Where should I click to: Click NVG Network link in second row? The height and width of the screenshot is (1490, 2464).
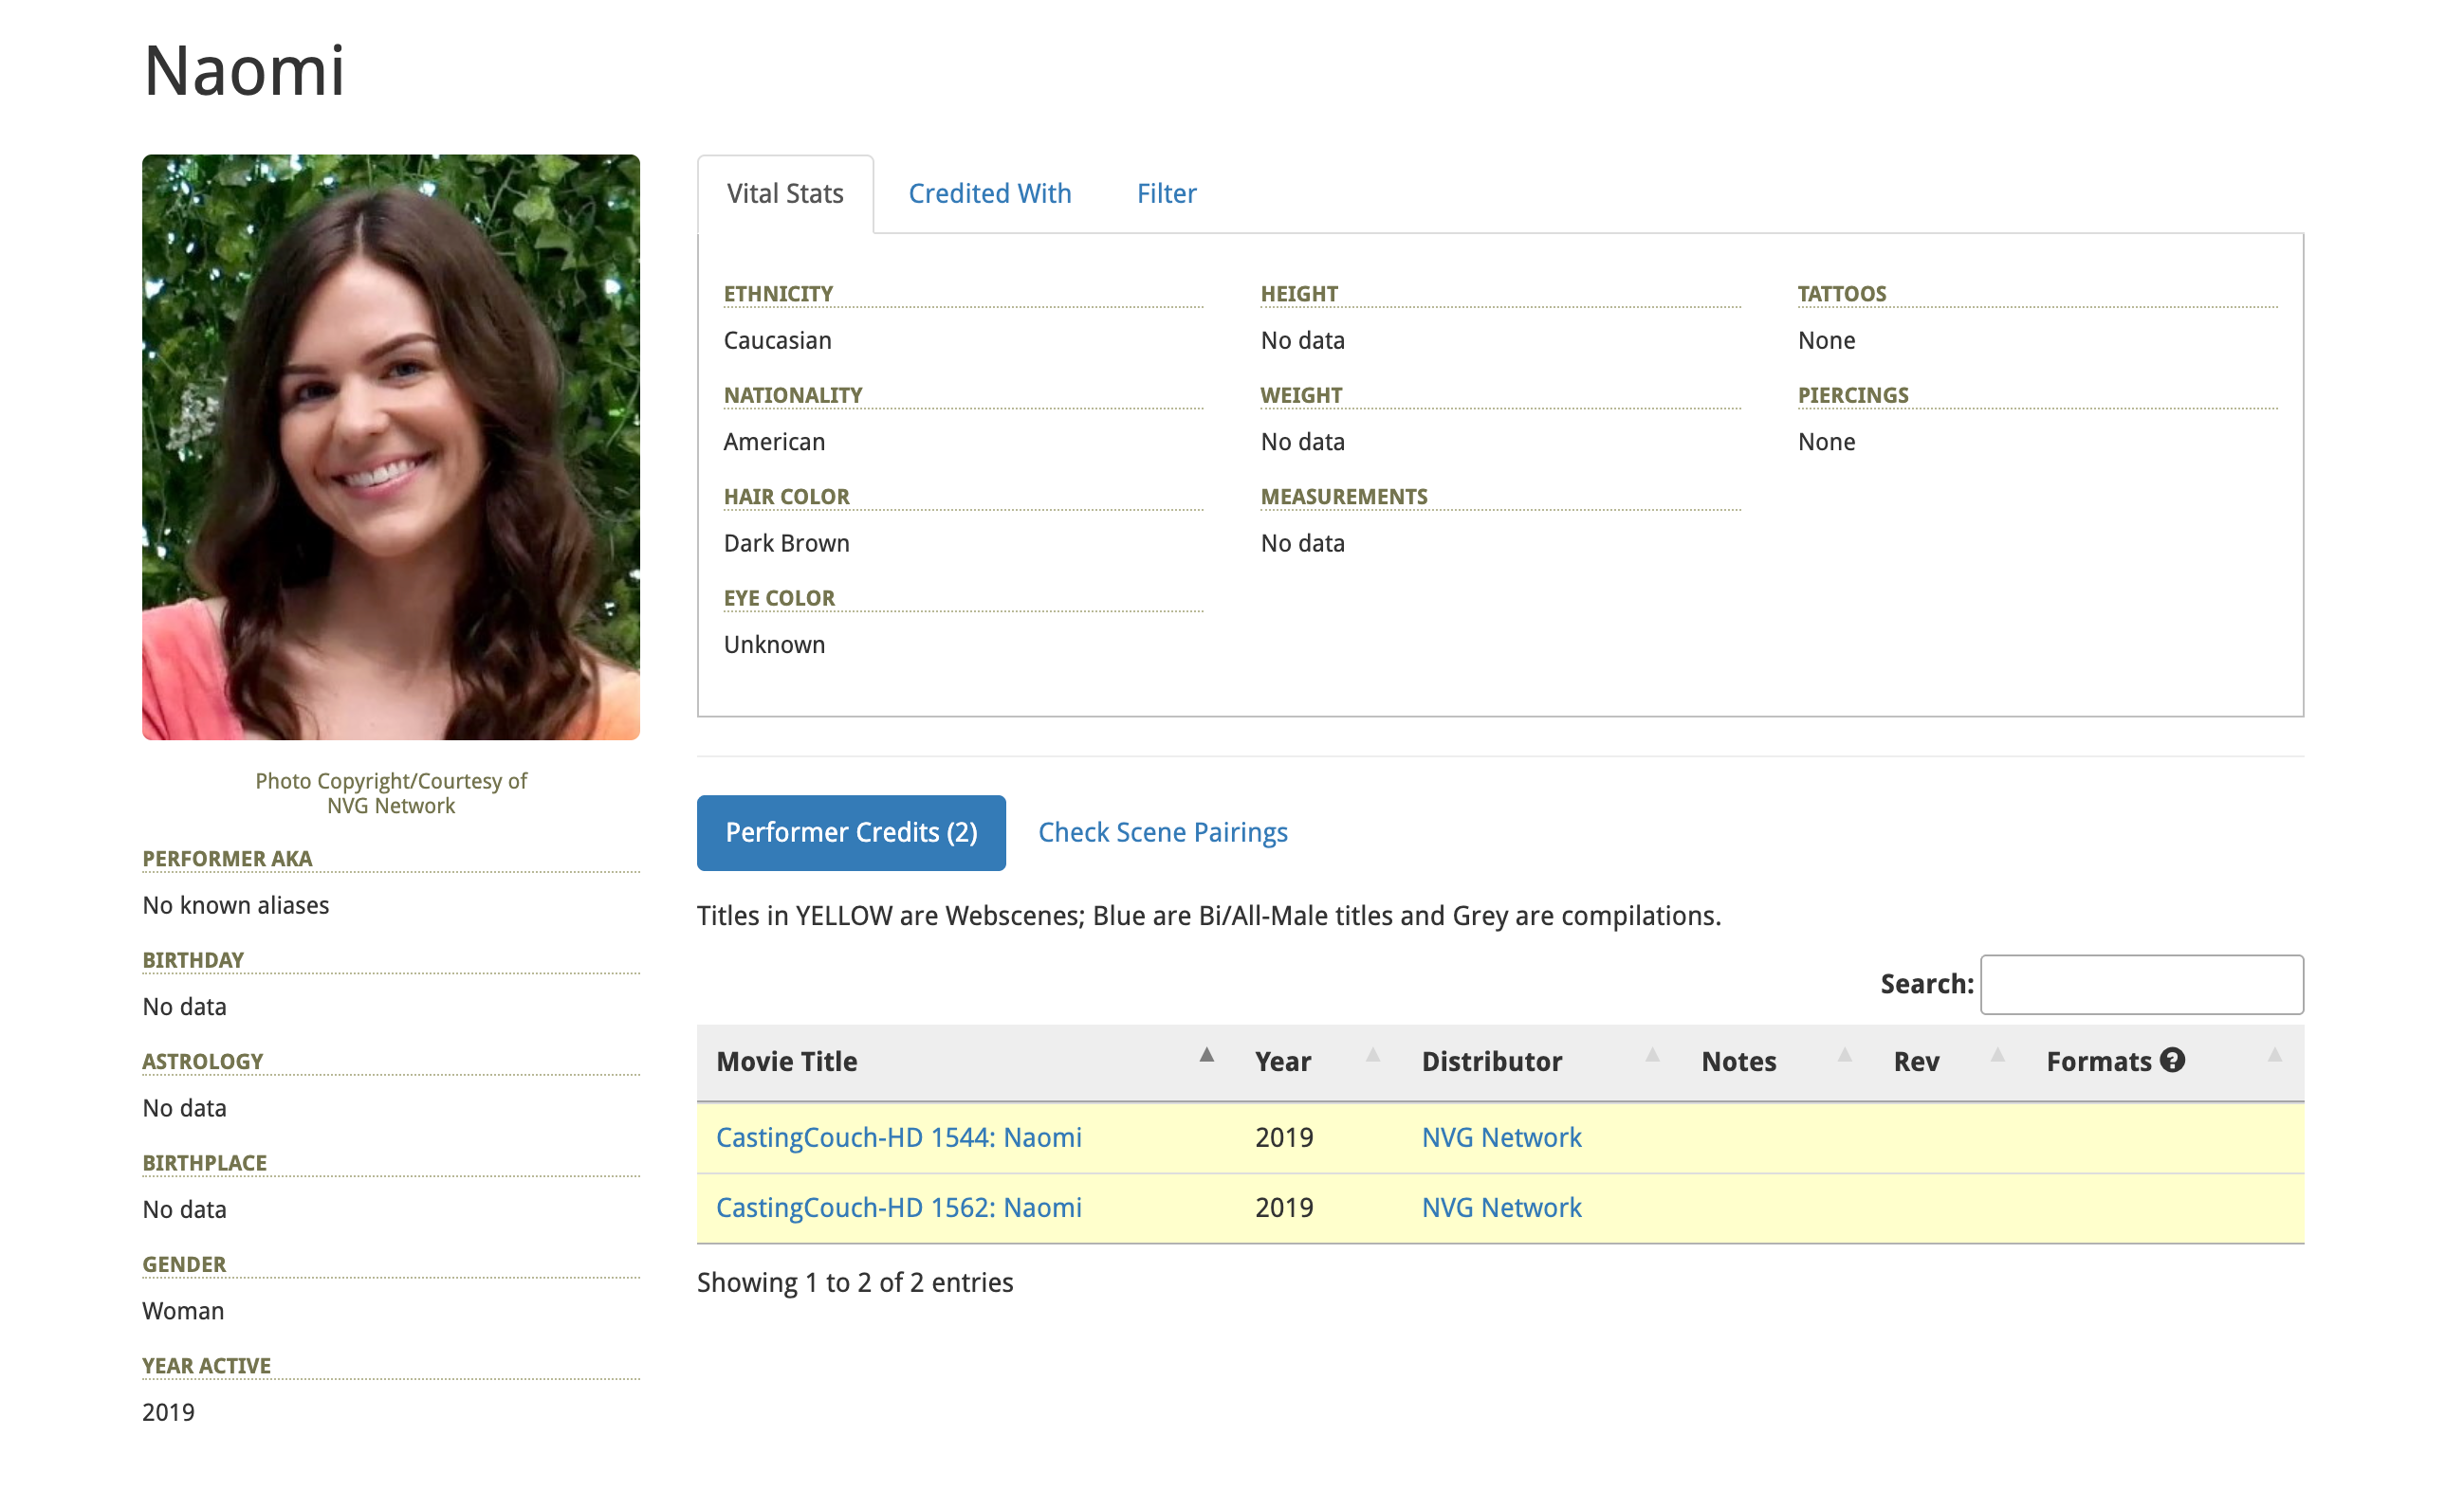[x=1501, y=1208]
